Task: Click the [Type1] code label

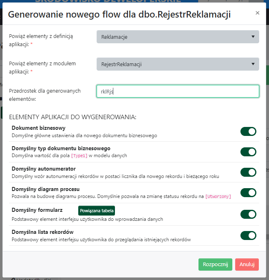Action: pos(79,156)
